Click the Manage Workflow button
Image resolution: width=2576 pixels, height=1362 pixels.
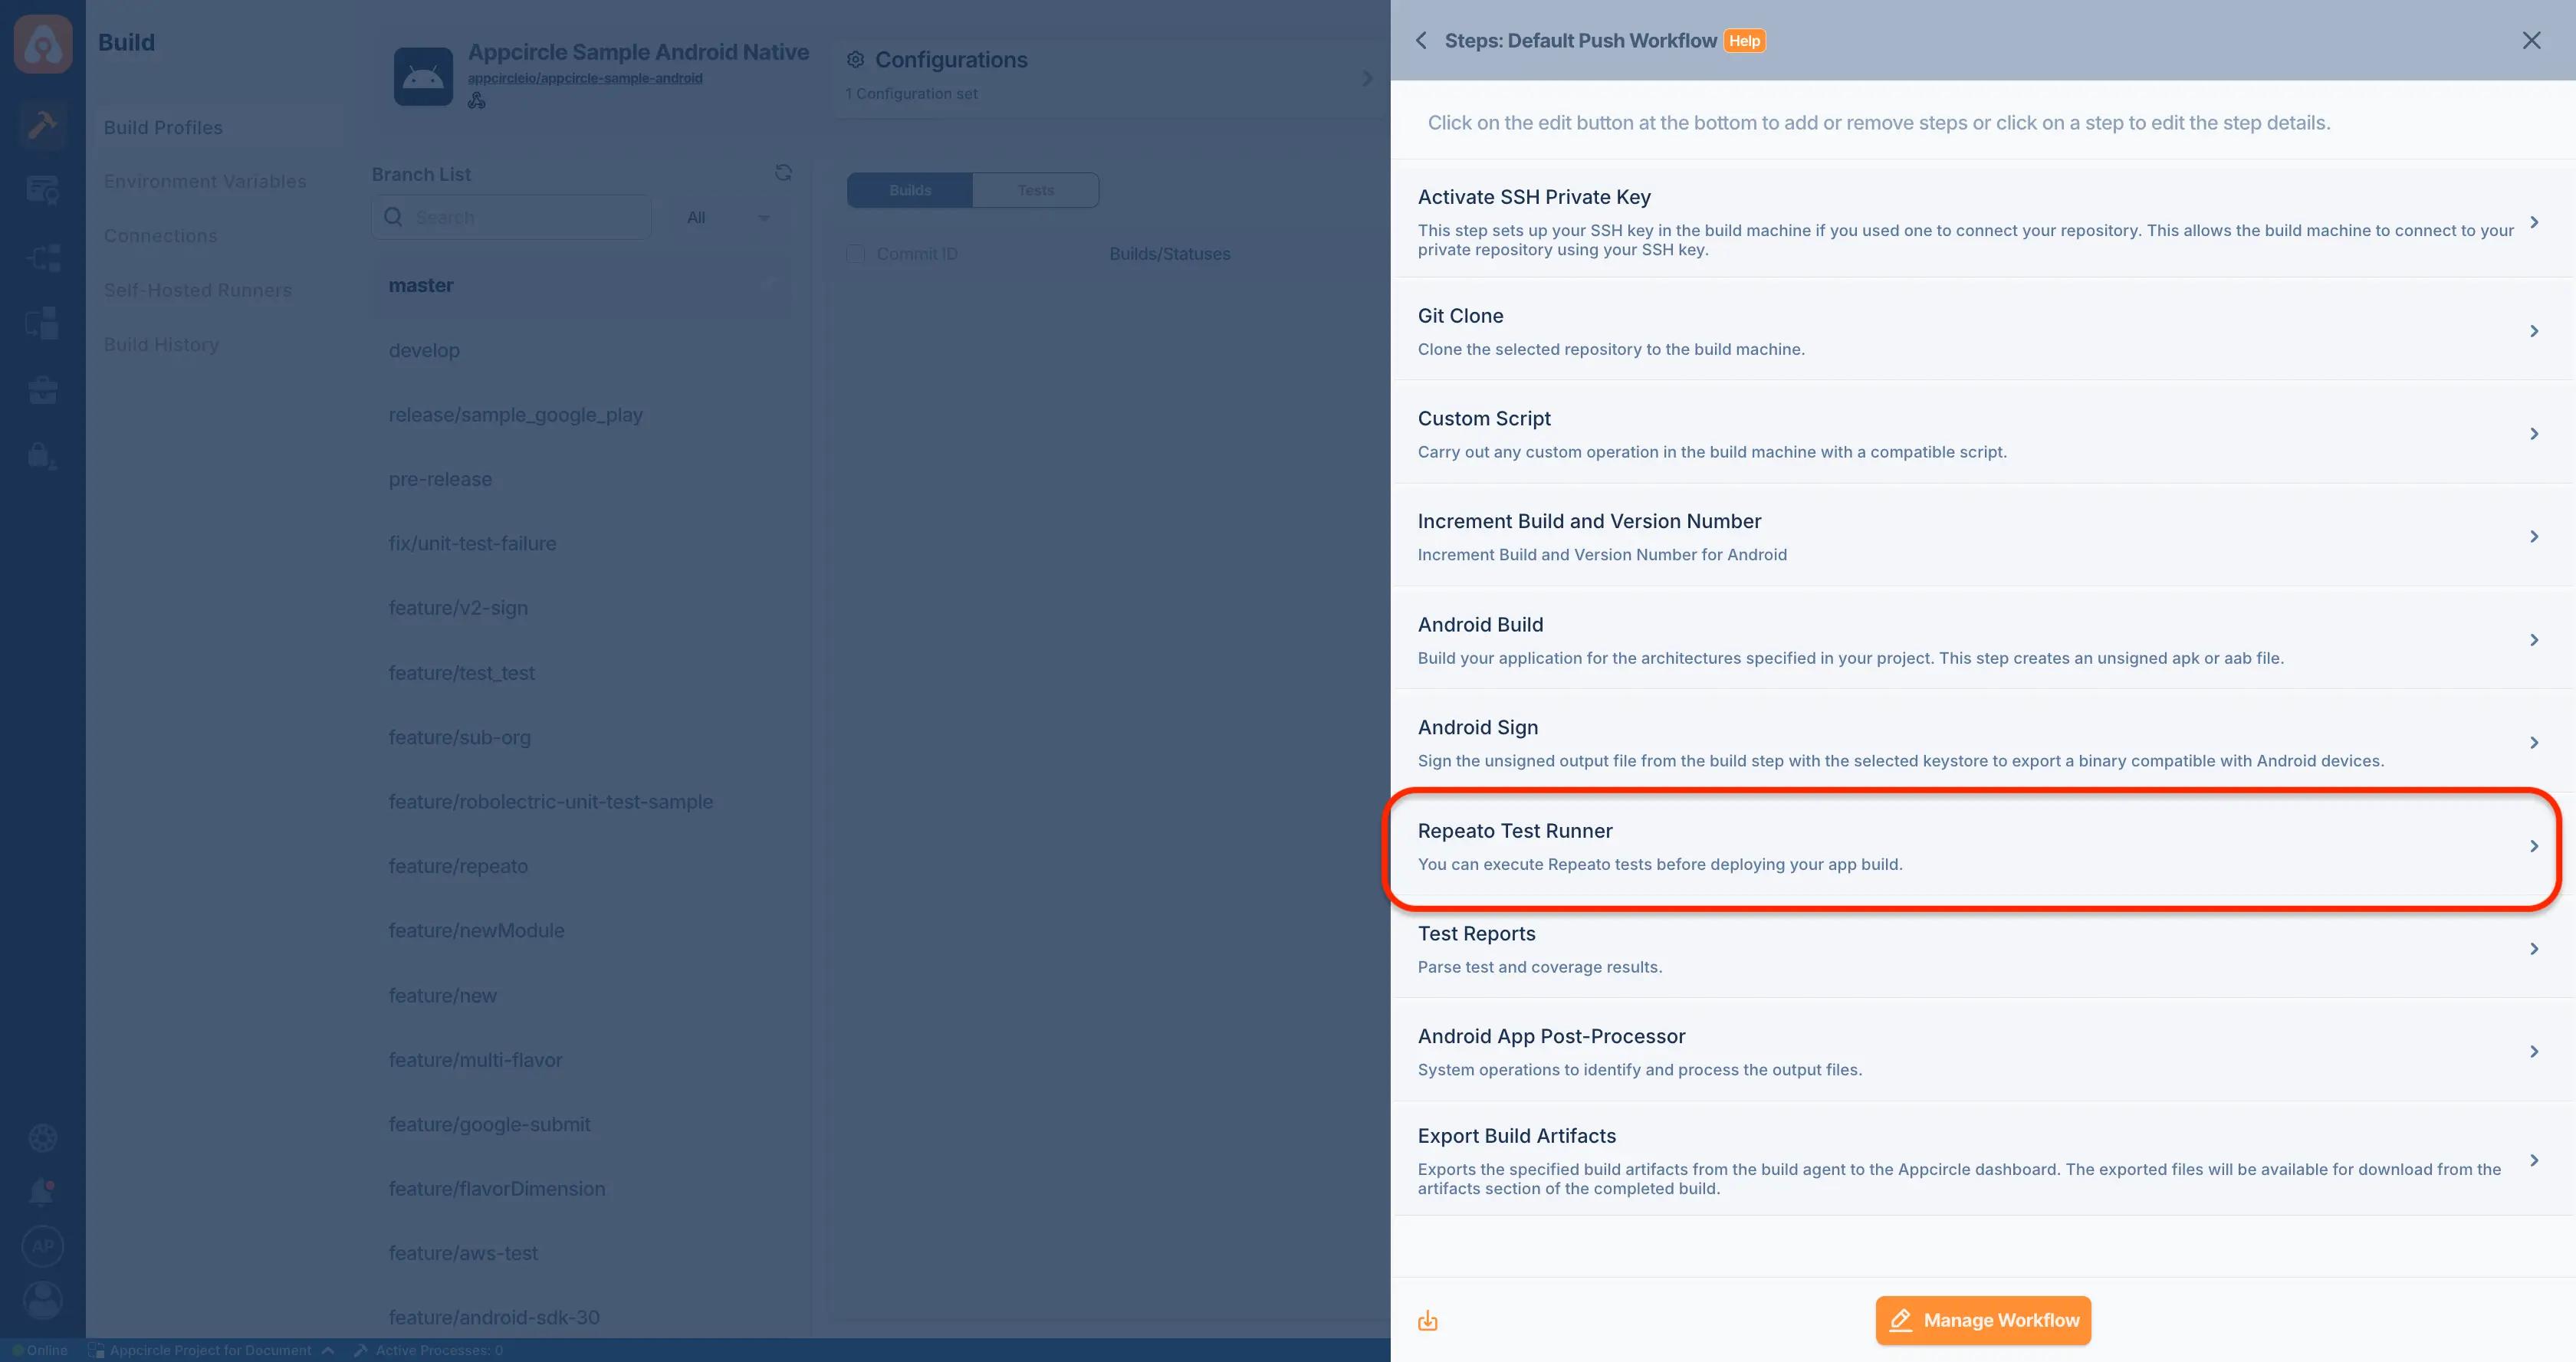click(x=1983, y=1320)
